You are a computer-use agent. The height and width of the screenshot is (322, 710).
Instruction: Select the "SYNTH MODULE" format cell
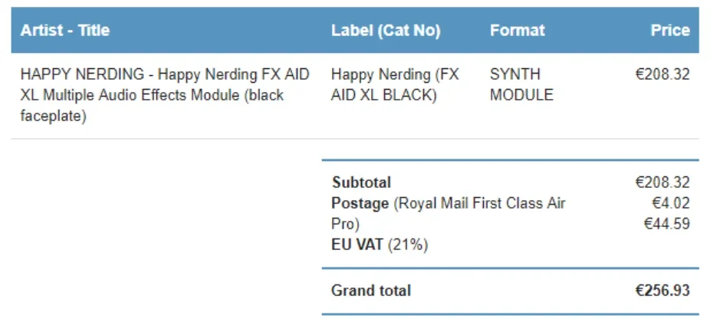(521, 85)
